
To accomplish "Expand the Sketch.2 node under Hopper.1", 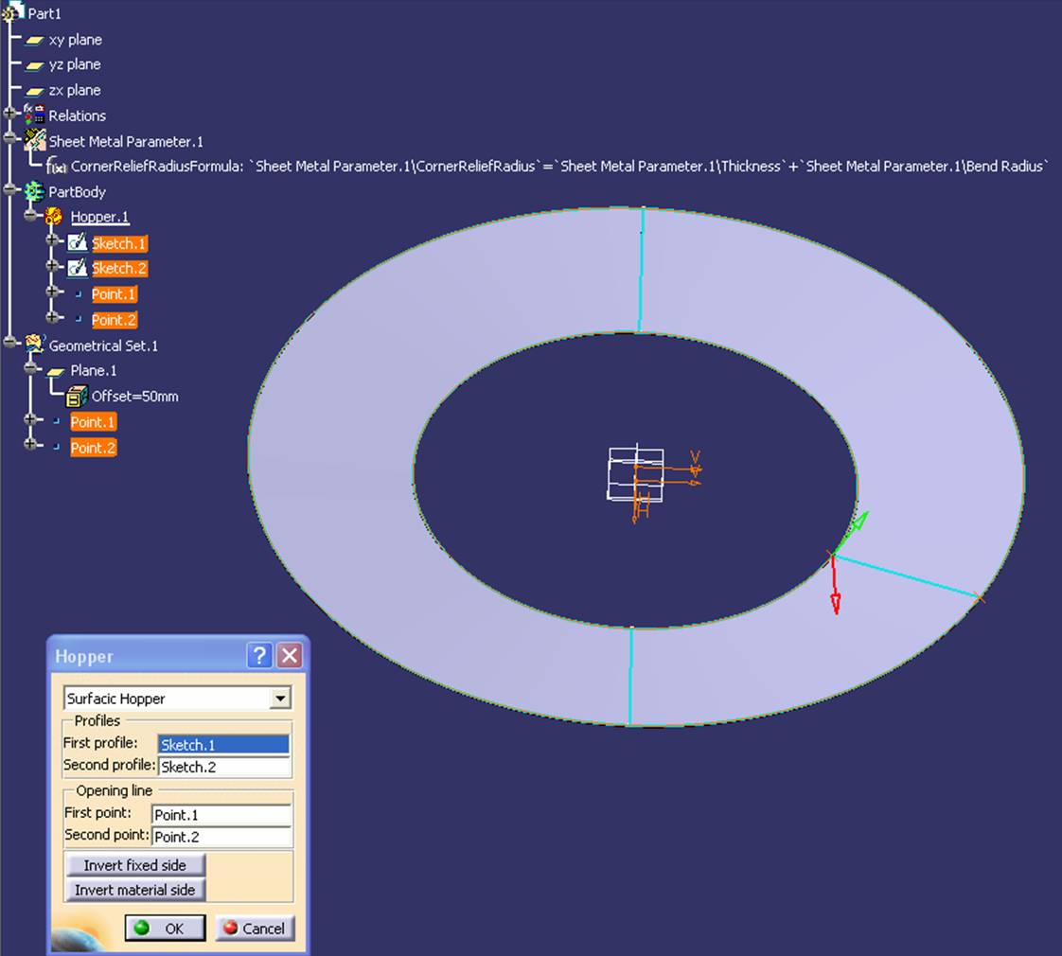I will click(52, 266).
